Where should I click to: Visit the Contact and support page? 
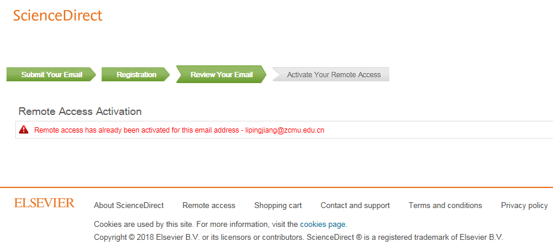click(x=355, y=206)
